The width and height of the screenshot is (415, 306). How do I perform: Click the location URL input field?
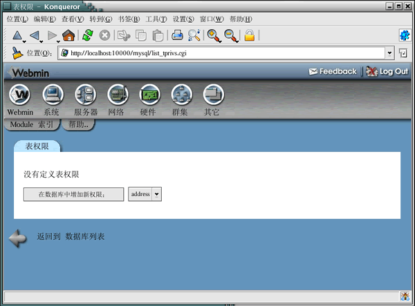(222, 53)
